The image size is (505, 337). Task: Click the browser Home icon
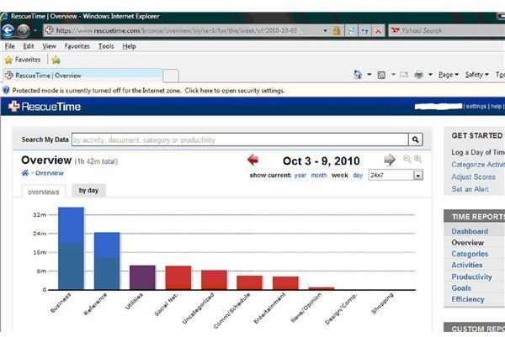[358, 75]
